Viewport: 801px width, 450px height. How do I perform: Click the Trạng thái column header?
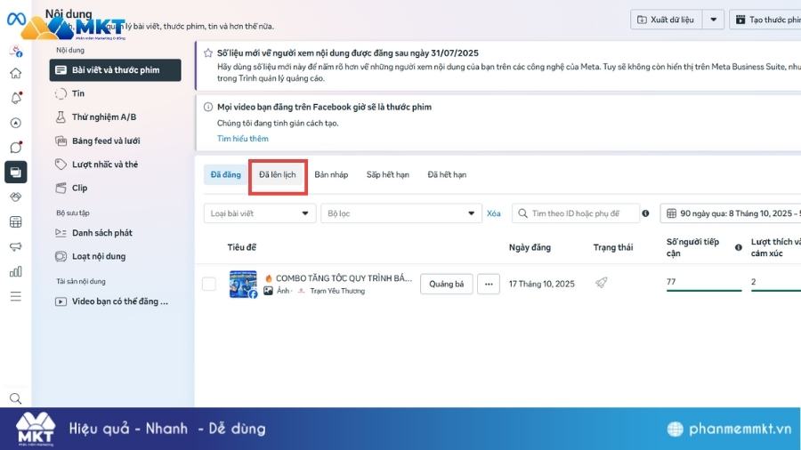[613, 247]
